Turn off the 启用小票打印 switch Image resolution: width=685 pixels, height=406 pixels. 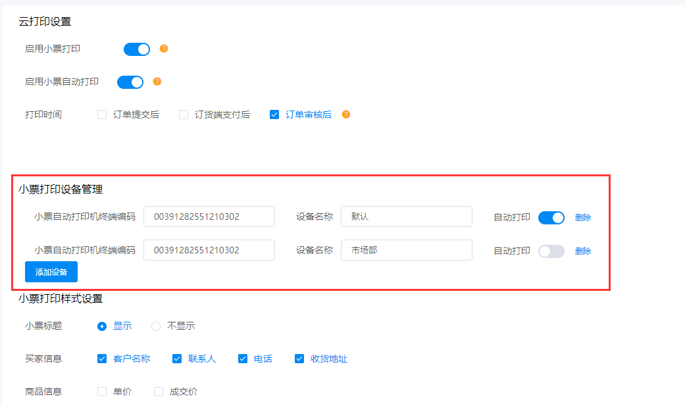[137, 49]
